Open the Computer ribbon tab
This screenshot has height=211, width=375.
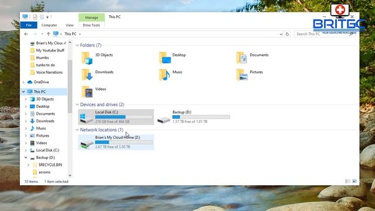click(49, 25)
